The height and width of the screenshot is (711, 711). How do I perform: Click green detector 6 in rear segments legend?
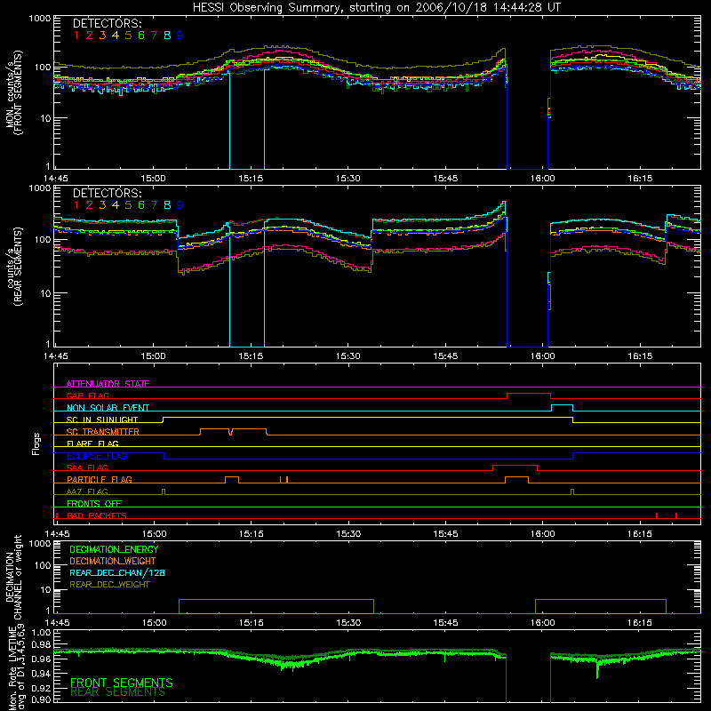coord(141,205)
